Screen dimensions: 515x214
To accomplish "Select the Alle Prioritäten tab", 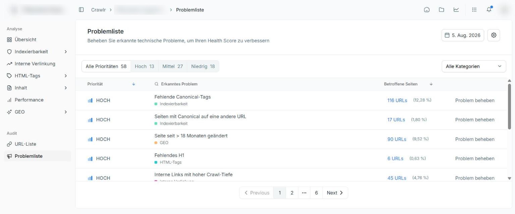I will [106, 66].
